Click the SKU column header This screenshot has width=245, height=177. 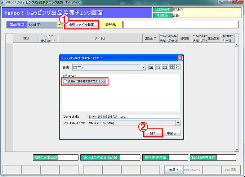tap(26, 38)
